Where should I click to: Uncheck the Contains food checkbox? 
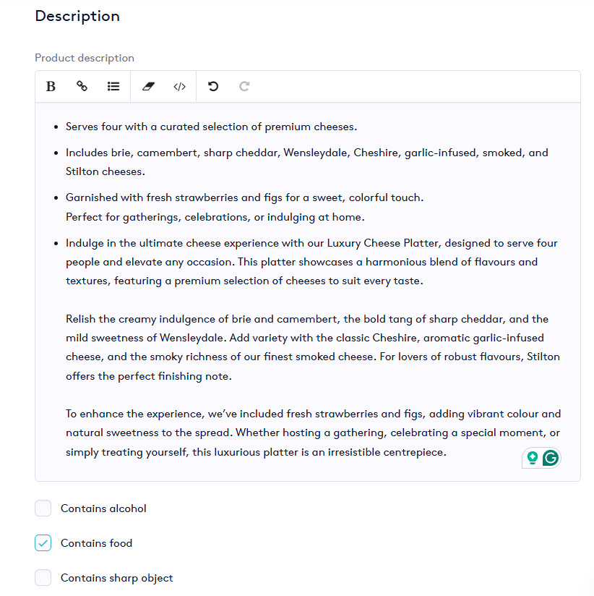[43, 543]
